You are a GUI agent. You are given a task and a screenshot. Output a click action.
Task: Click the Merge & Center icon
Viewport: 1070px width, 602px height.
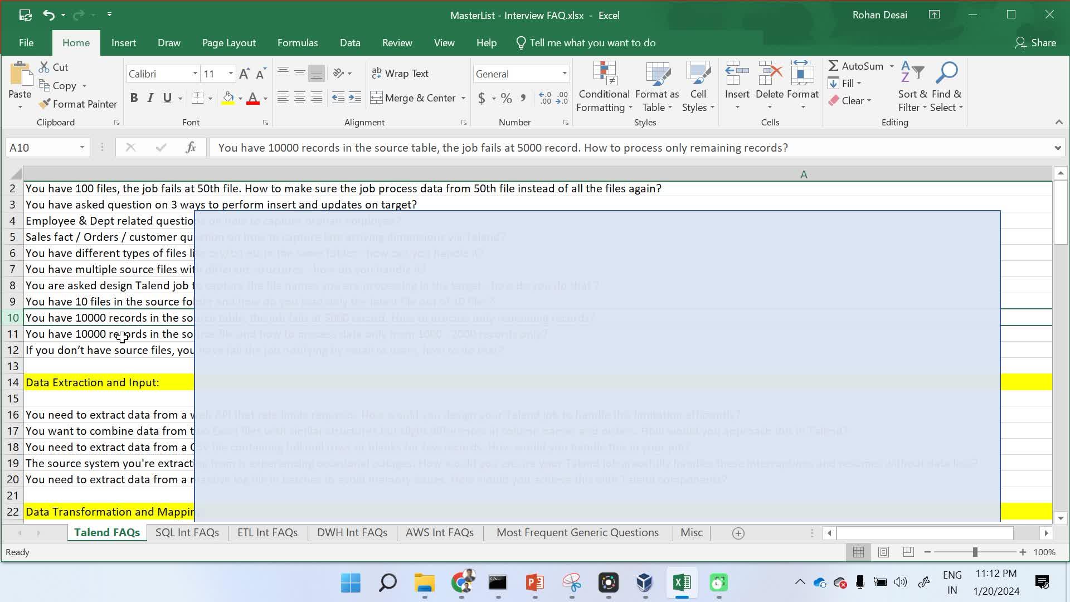(x=377, y=98)
